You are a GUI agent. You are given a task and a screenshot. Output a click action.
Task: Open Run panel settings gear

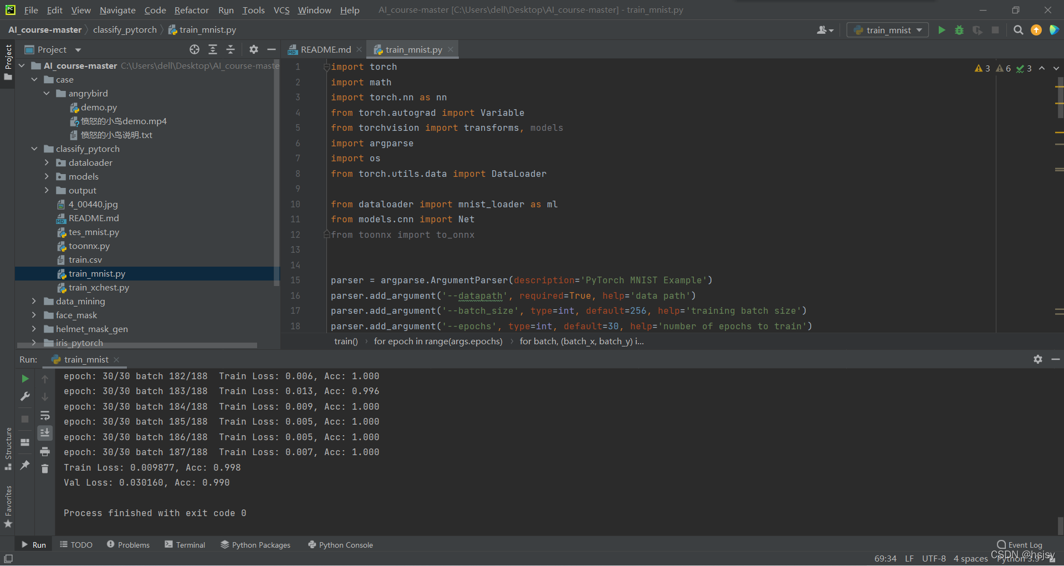1038,359
